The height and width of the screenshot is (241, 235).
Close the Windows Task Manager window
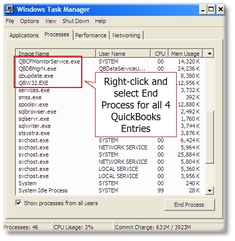tap(221, 9)
